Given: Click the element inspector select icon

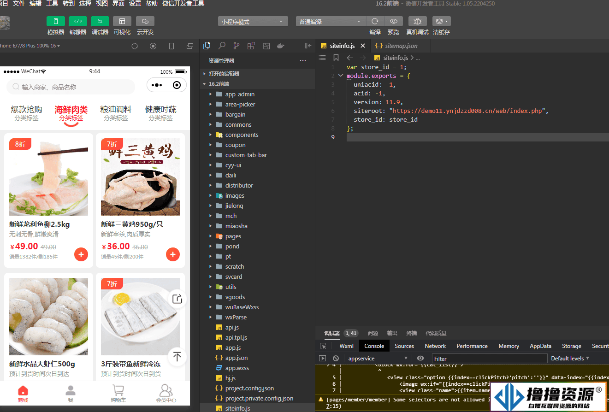Looking at the screenshot, I should pyautogui.click(x=323, y=346).
